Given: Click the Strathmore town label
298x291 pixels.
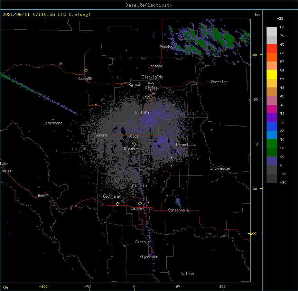Looking at the screenshot, I should [178, 210].
